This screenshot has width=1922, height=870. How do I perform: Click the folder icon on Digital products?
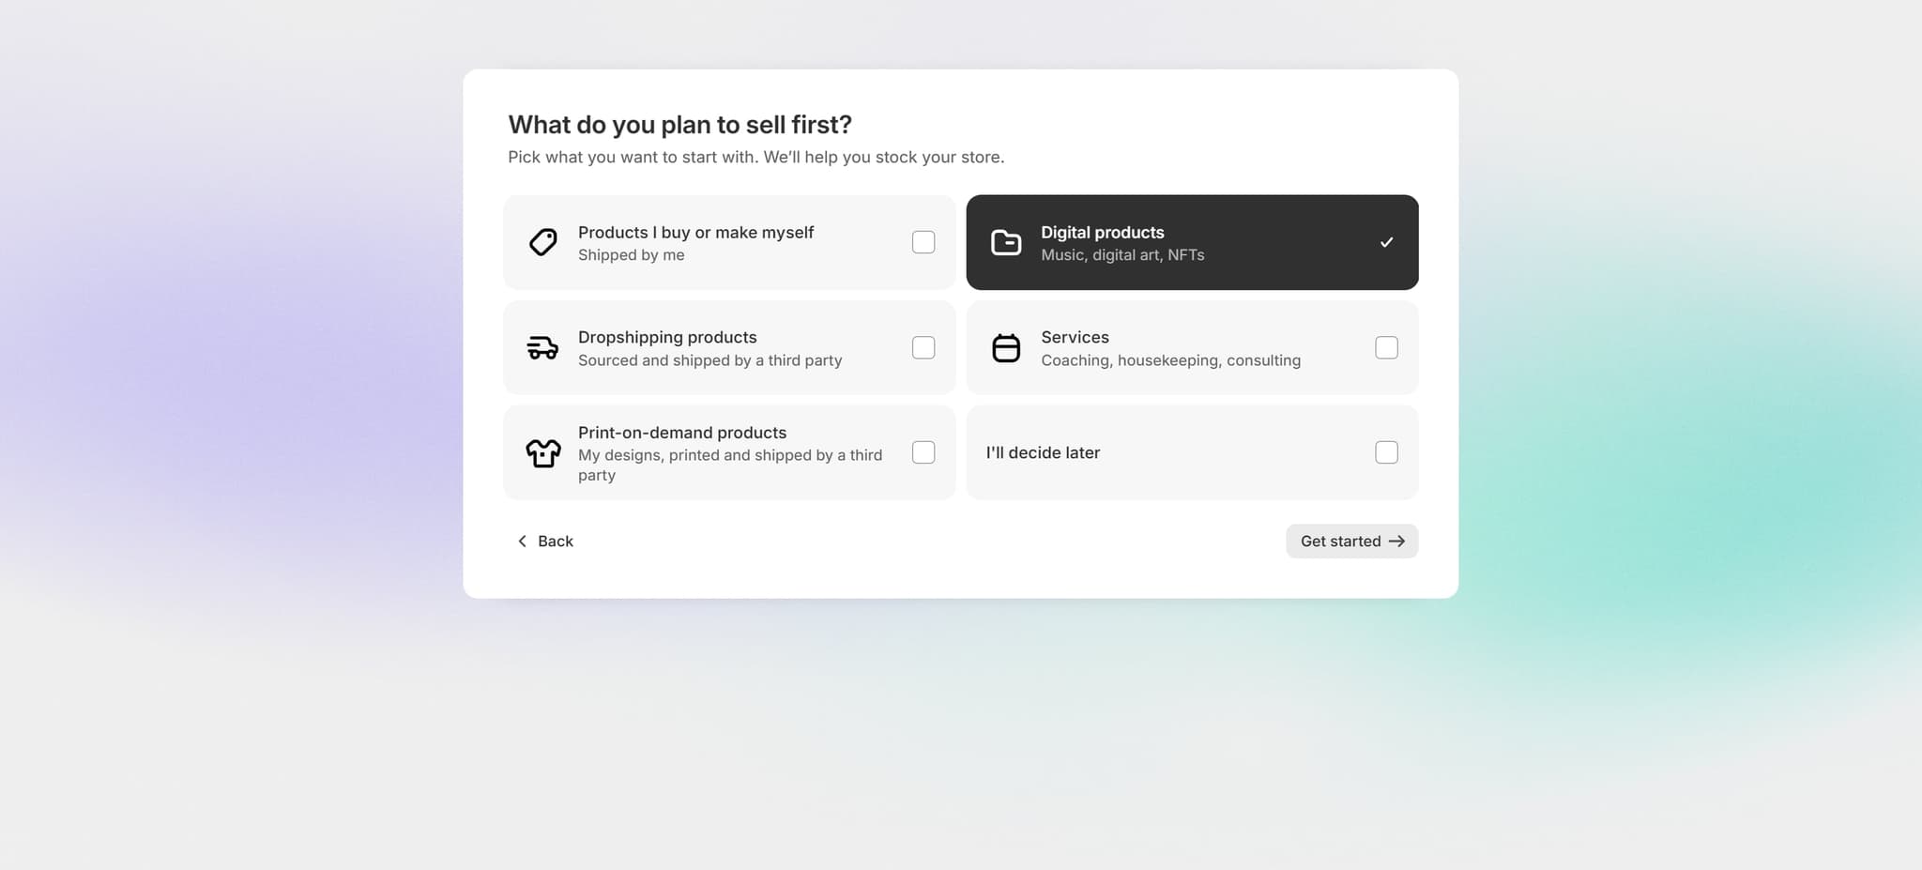[x=1006, y=242]
